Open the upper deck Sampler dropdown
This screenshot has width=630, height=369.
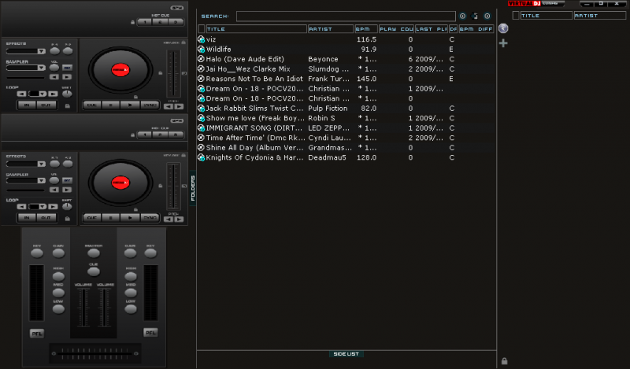[42, 68]
